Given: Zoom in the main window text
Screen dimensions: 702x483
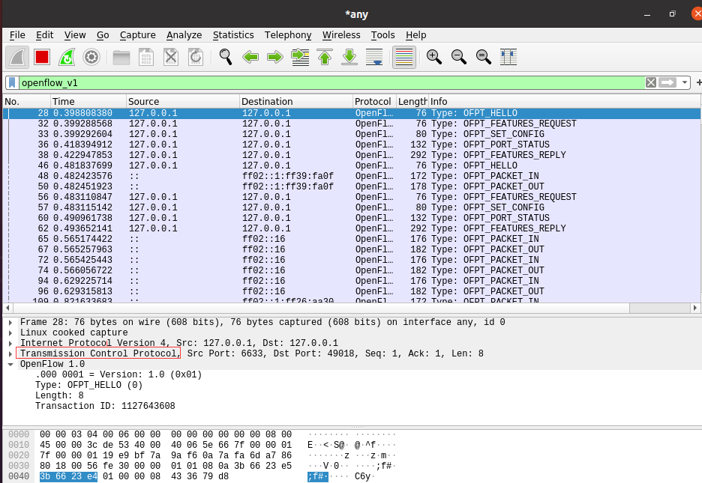Looking at the screenshot, I should [x=433, y=57].
